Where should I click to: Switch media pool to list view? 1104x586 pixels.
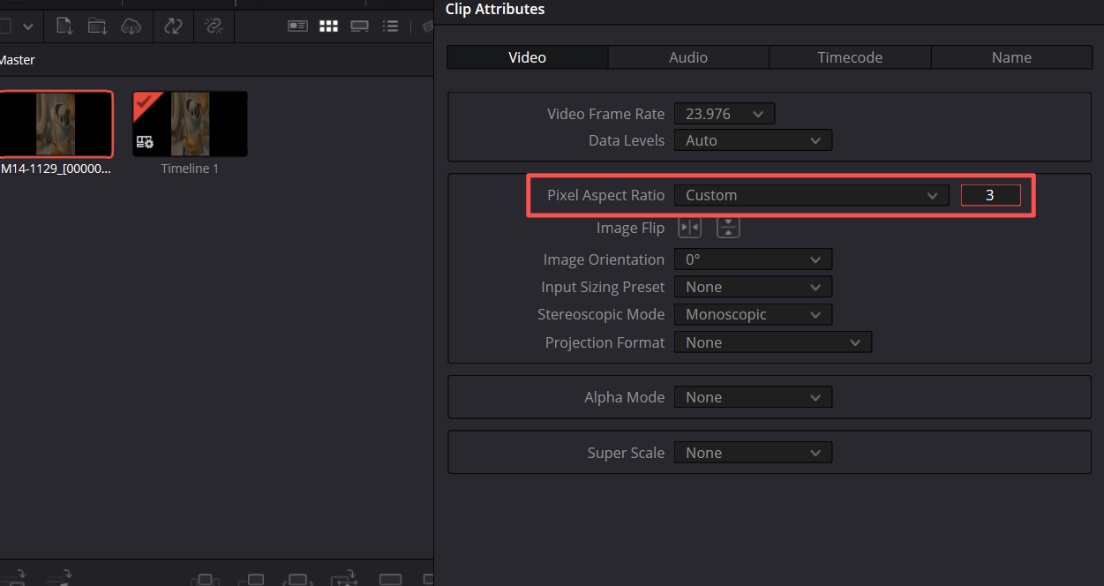tap(390, 26)
